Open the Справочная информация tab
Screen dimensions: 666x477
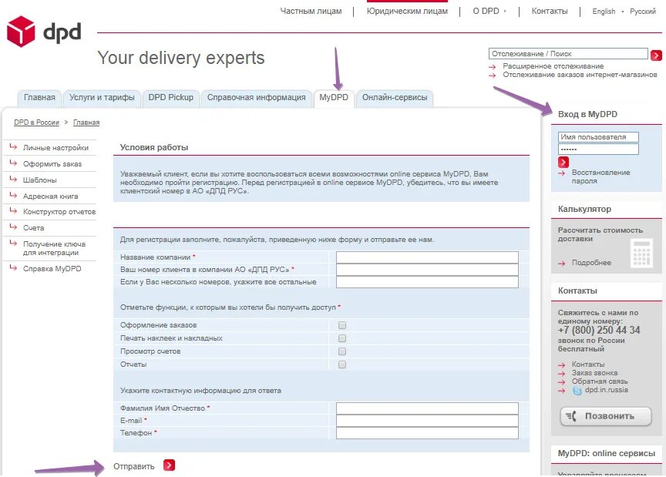click(x=256, y=98)
